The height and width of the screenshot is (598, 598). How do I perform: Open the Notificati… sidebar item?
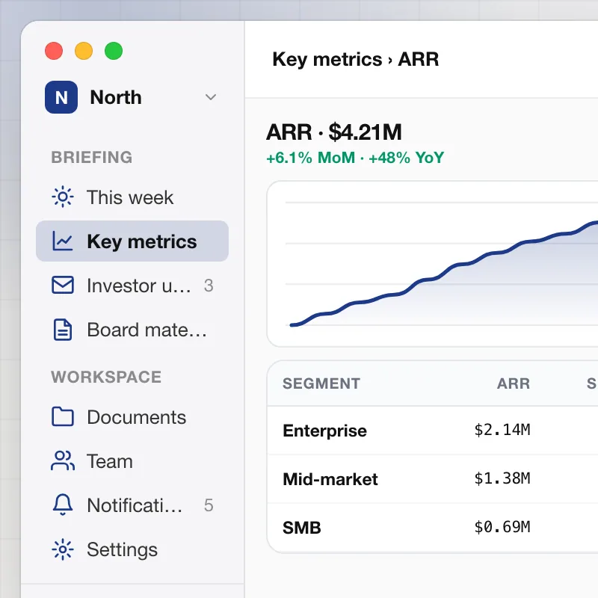click(x=132, y=505)
